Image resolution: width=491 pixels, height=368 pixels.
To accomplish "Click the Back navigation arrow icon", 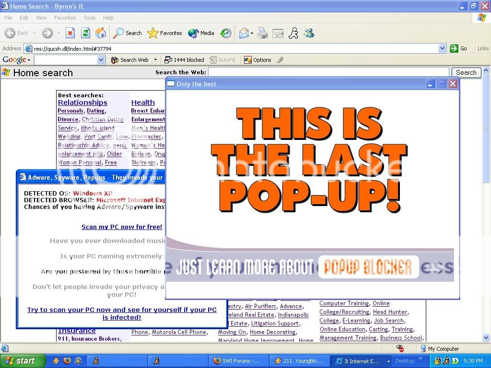I will coord(10,33).
